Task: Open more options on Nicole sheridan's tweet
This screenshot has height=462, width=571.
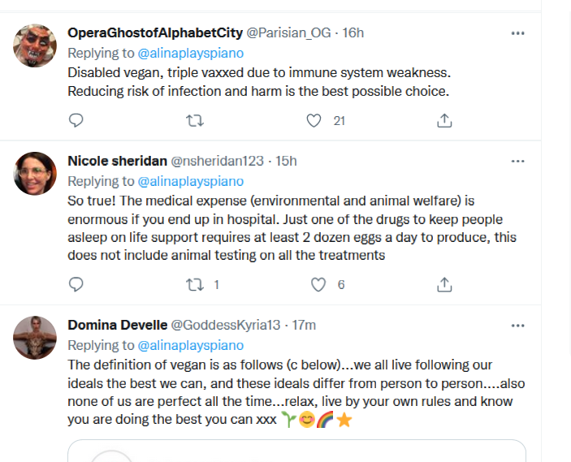Action: pyautogui.click(x=517, y=161)
